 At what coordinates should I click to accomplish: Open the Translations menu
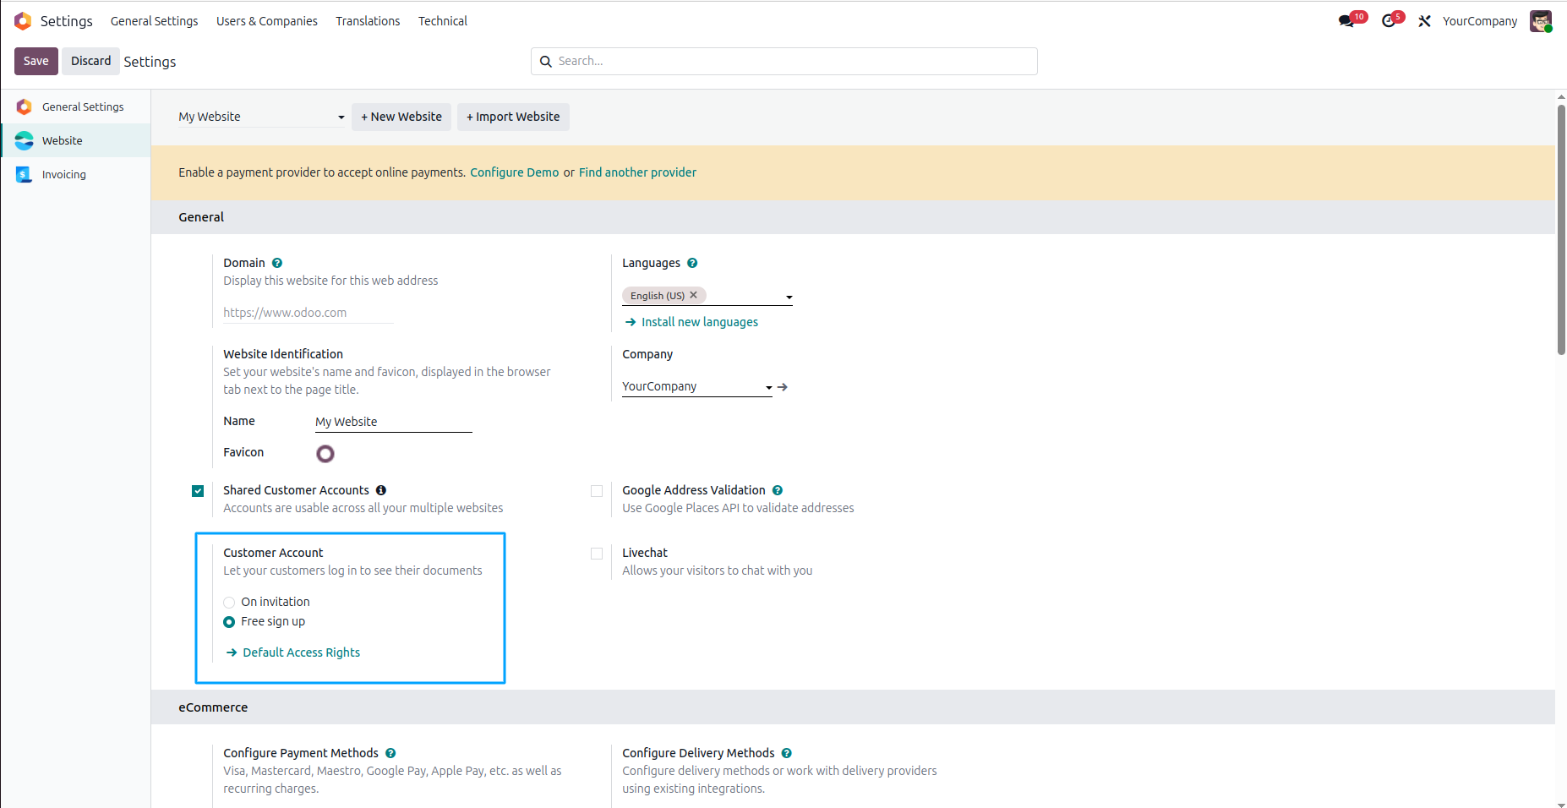[368, 21]
